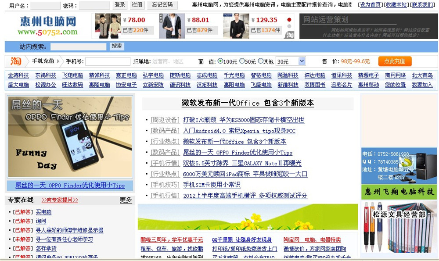This screenshot has height=261, width=439.
Task: Click the 站内搜索 search input field
Action: tap(78, 46)
